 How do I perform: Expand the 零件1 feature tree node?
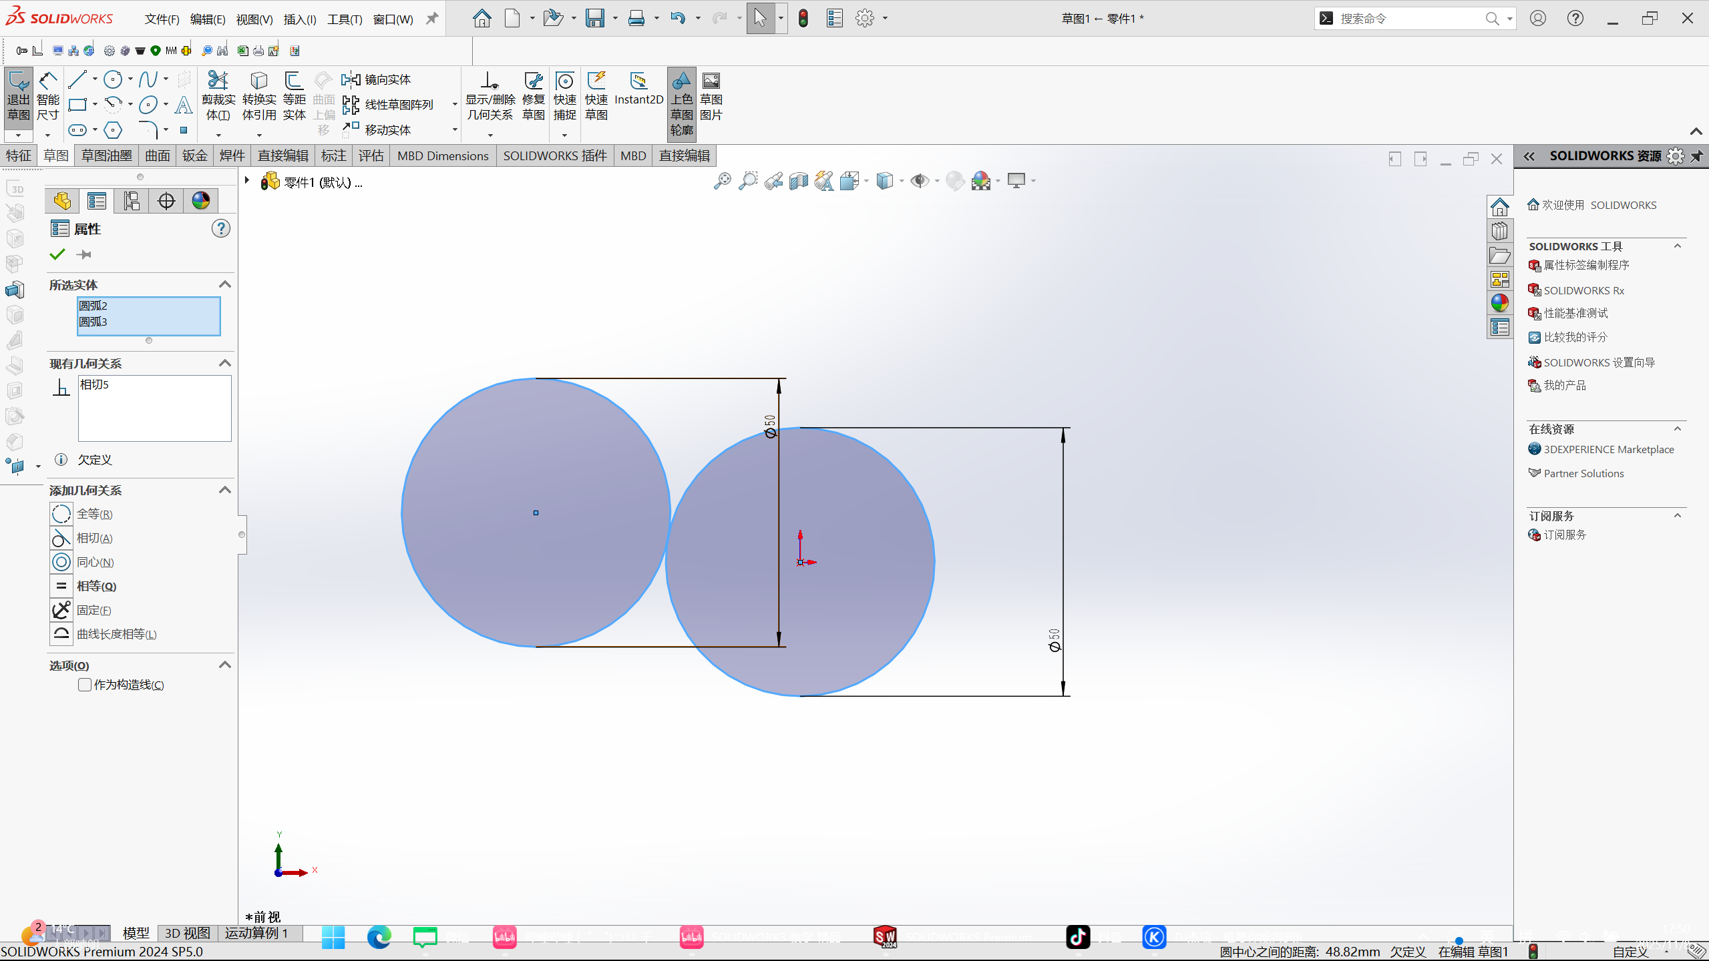coord(247,180)
